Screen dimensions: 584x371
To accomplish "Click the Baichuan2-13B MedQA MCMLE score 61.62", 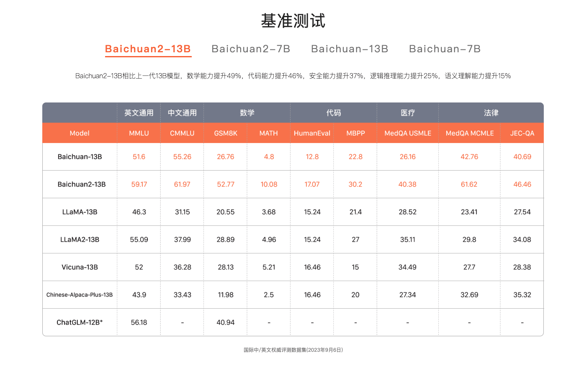I will 469,184.
